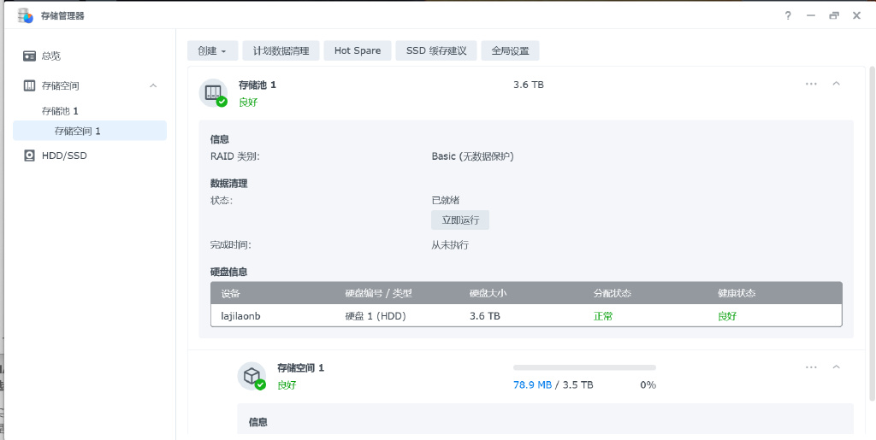Click the 存储空间 1 usage progress bar
The width and height of the screenshot is (876, 440).
[584, 367]
